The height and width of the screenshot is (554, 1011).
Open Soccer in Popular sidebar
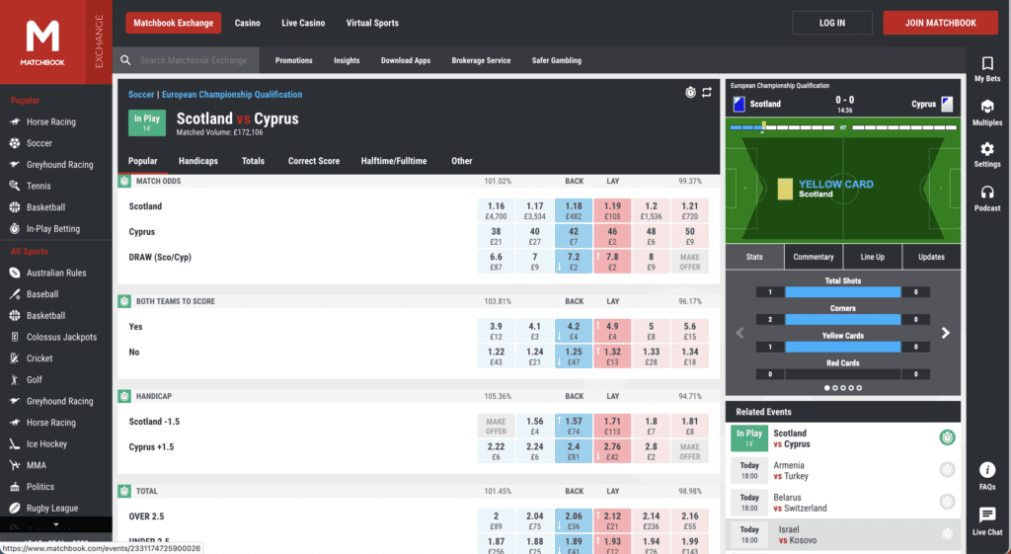click(39, 143)
